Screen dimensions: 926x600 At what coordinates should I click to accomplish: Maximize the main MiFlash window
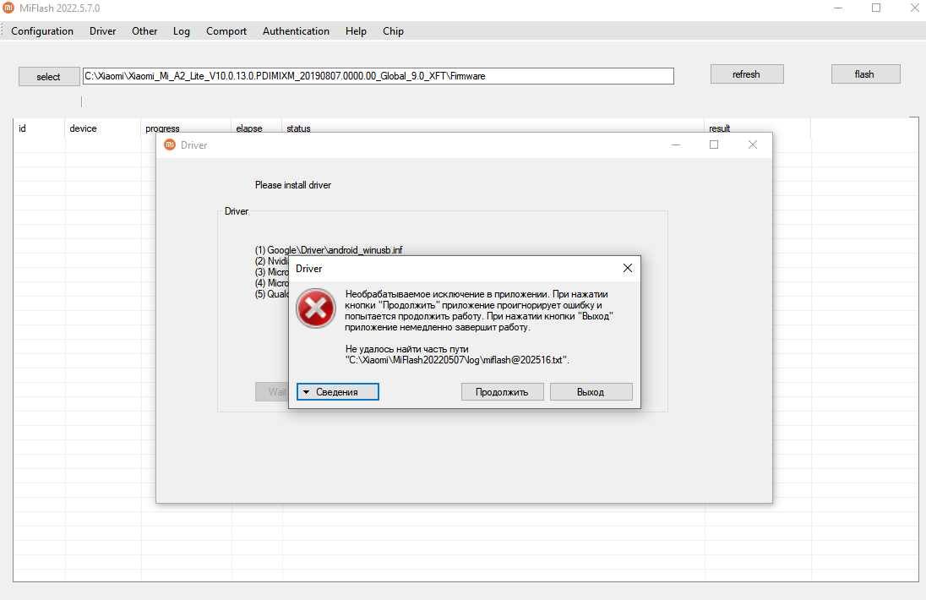pyautogui.click(x=876, y=8)
